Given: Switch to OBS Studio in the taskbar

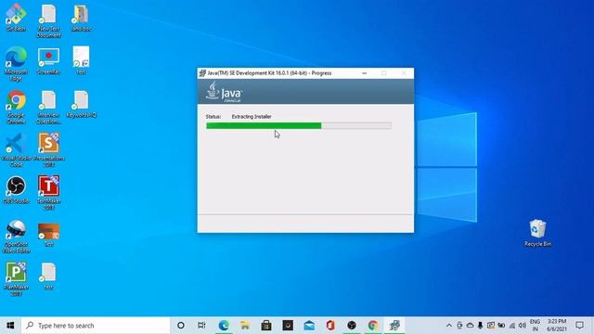Looking at the screenshot, I should point(352,326).
